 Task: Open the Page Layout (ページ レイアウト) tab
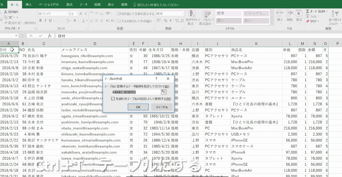[49, 5]
